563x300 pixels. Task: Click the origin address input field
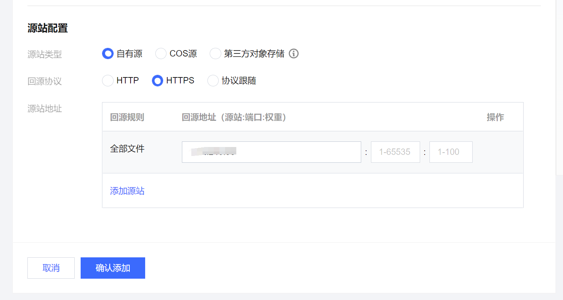click(271, 152)
